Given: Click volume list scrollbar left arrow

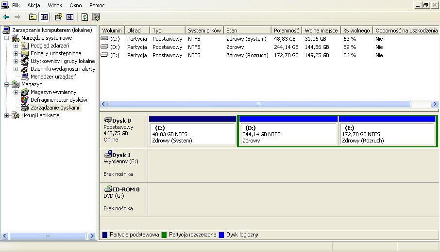Looking at the screenshot, I should (x=103, y=104).
